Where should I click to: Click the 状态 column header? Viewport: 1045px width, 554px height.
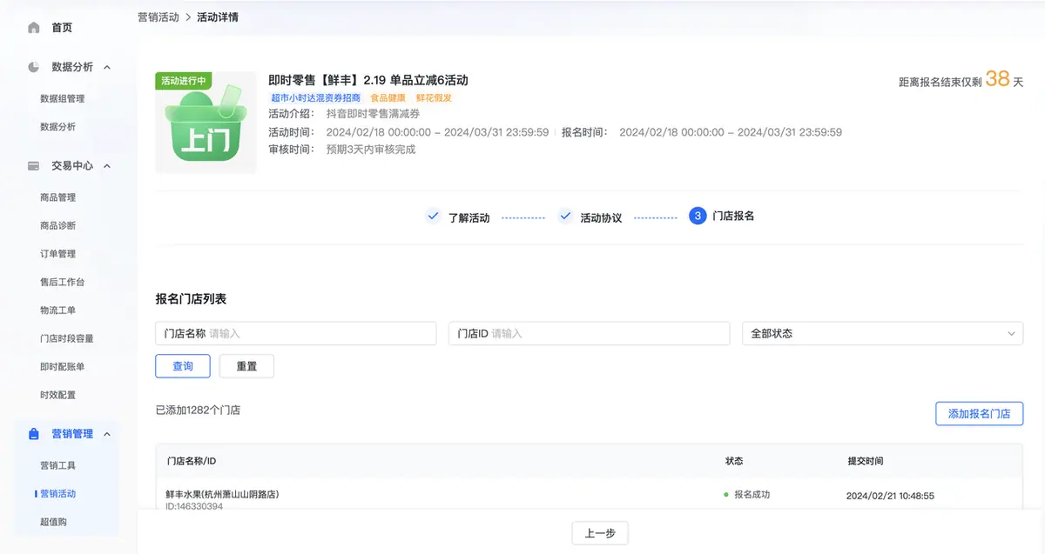pyautogui.click(x=734, y=461)
